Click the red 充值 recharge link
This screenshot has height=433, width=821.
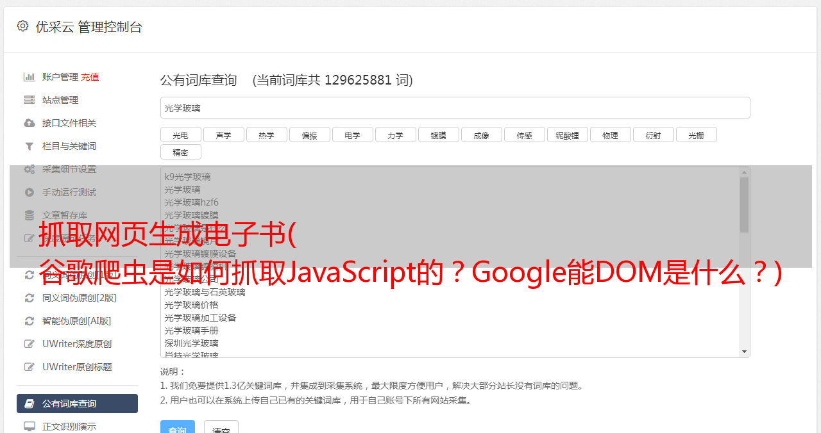[90, 77]
